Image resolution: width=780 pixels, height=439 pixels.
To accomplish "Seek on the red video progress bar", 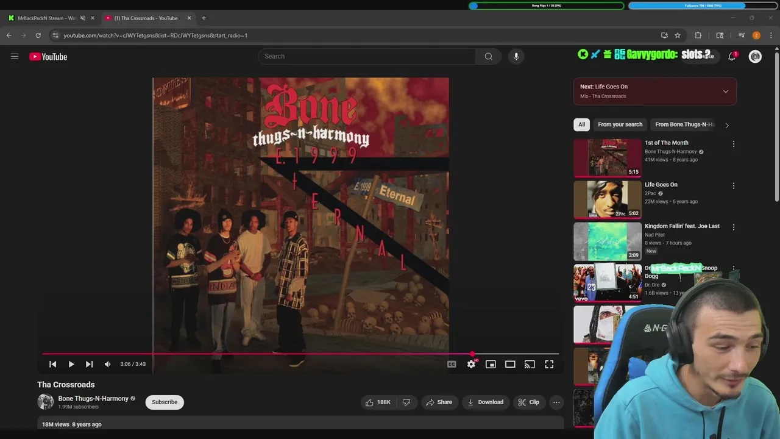I will coord(300,354).
